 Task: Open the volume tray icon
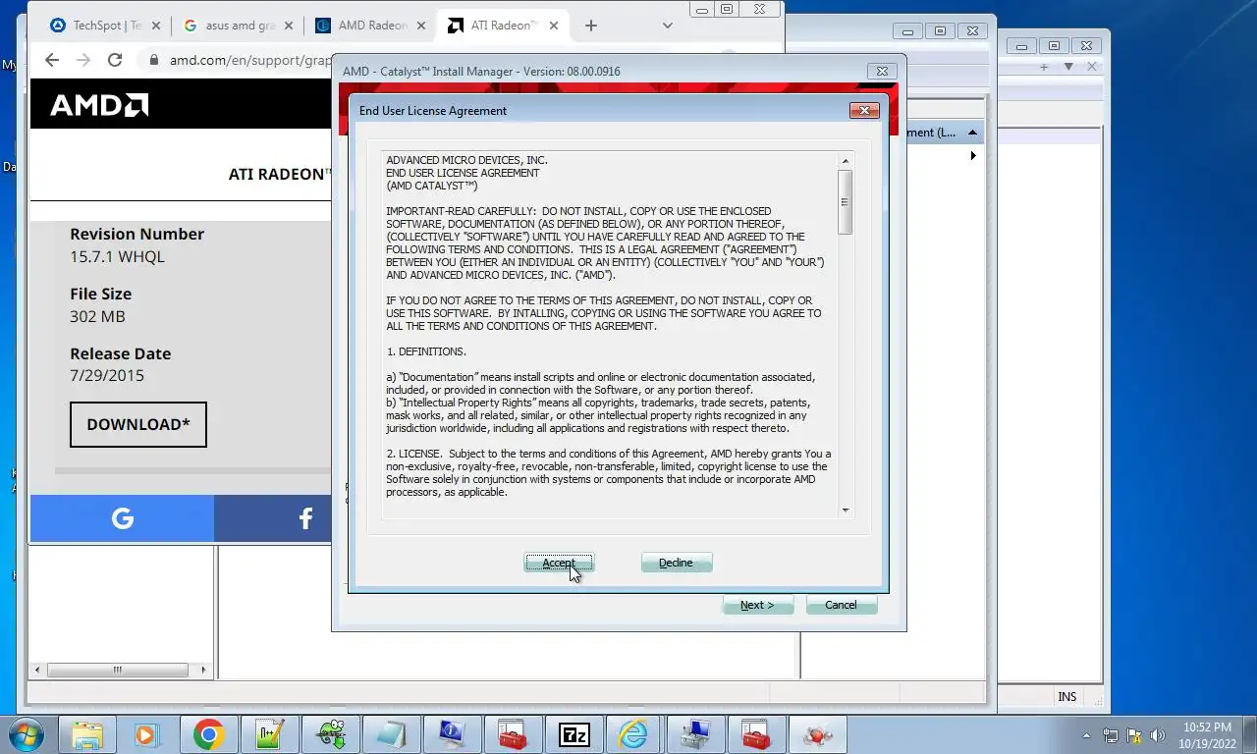coord(1157,735)
